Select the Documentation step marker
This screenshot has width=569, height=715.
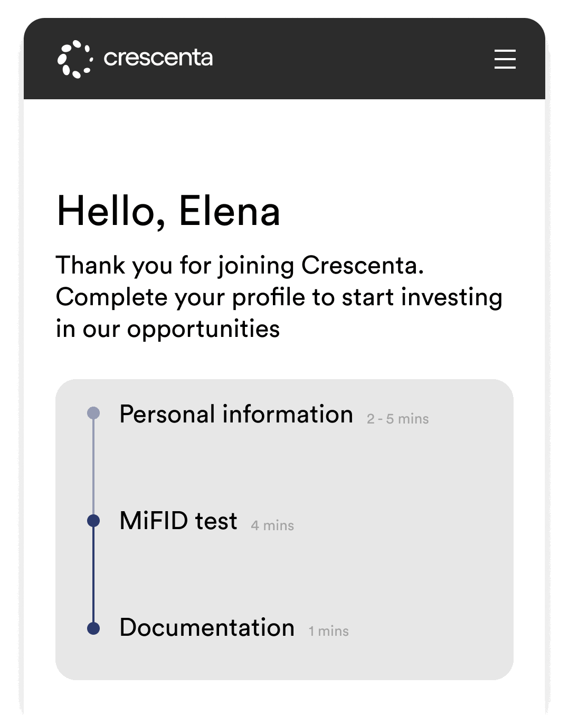[93, 628]
